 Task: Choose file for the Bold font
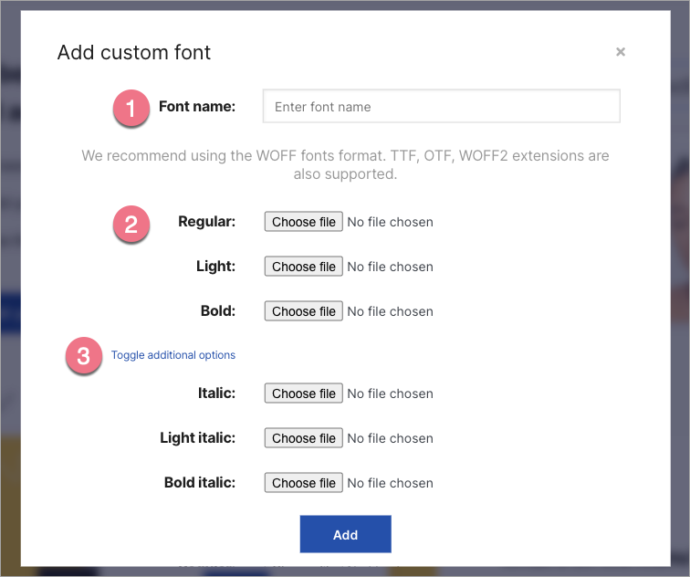304,311
